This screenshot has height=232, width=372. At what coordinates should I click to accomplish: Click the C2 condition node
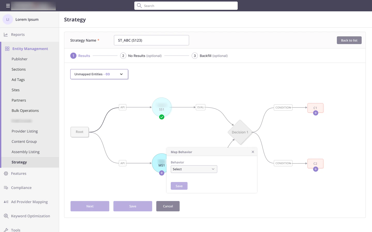315,164
